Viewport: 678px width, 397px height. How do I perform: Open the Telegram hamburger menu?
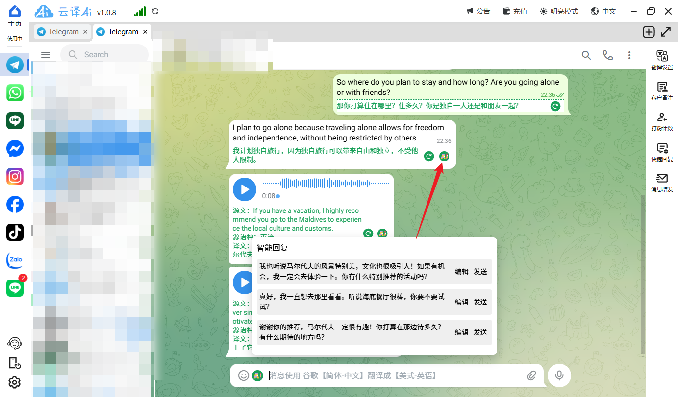pos(46,55)
